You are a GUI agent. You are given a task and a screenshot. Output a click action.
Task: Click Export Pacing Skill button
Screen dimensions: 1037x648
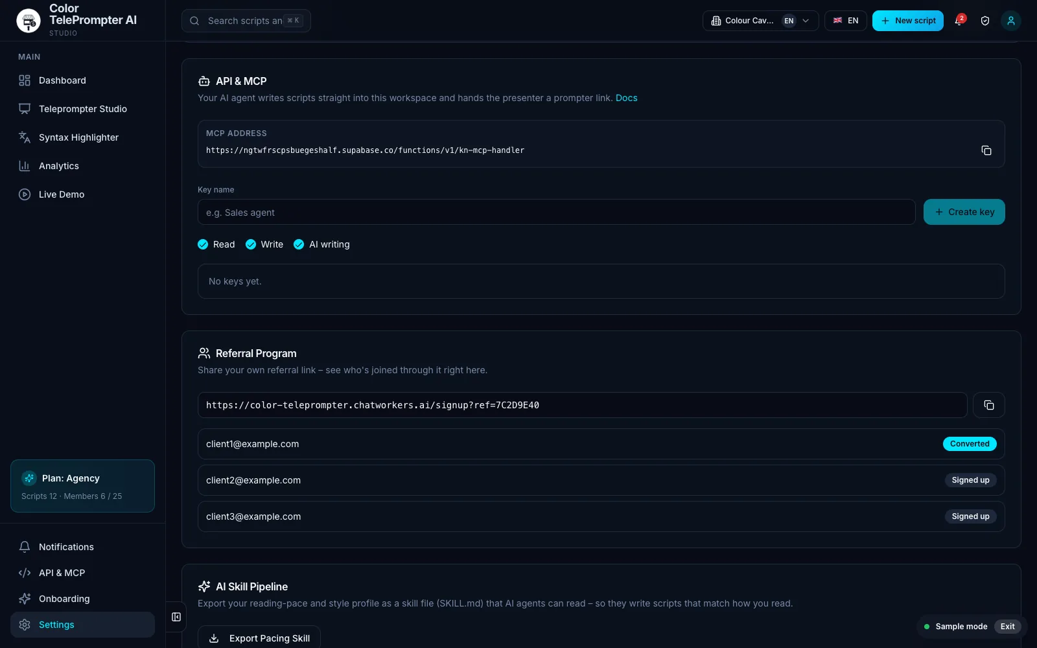point(259,638)
